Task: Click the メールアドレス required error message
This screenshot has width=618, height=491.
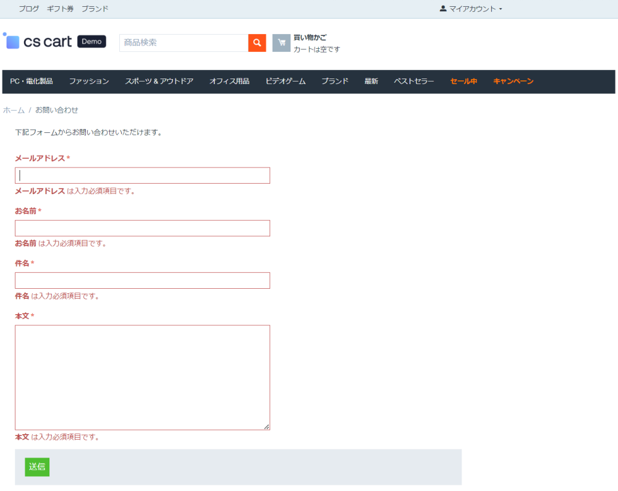Action: coord(75,191)
